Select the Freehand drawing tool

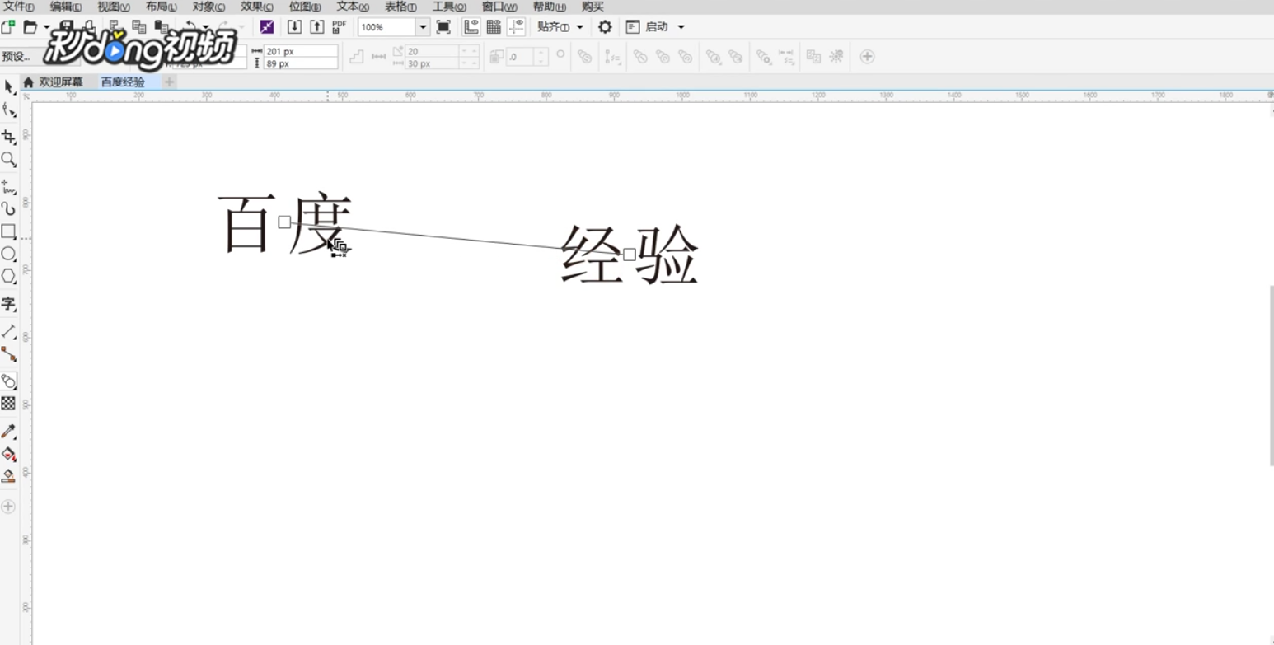(8, 186)
